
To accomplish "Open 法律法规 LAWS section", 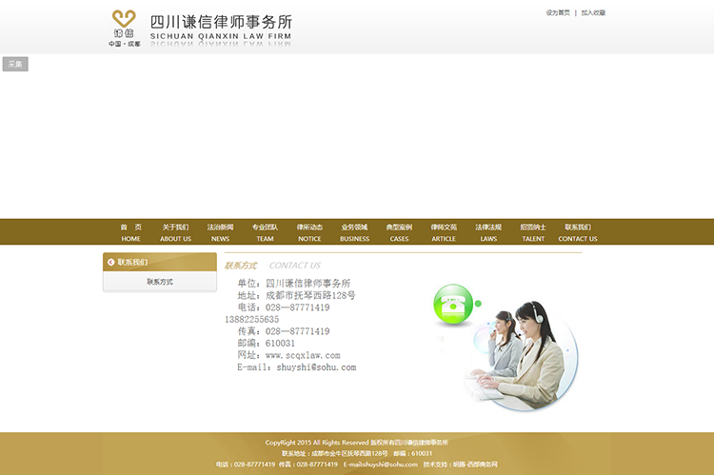I will (488, 232).
